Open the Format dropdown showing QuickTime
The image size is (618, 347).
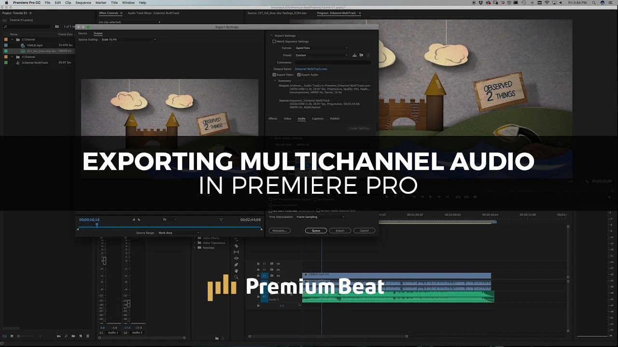[321, 48]
